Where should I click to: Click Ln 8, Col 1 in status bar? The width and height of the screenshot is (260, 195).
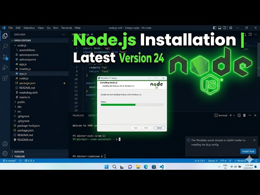(x=200, y=160)
